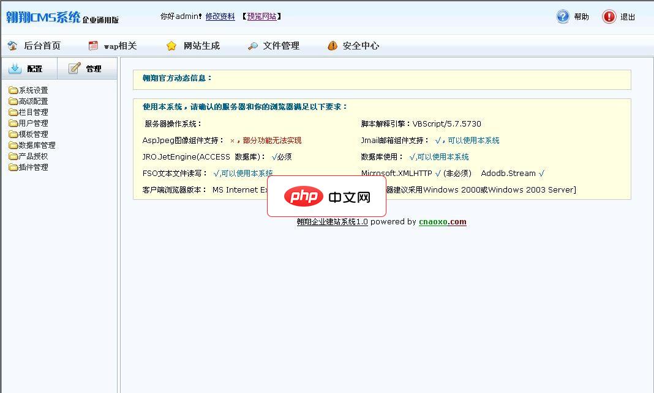Click the folder icon beside 系统设置
654x393 pixels.
tap(13, 89)
